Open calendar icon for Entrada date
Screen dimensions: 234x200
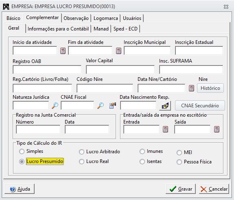[x=165, y=129]
